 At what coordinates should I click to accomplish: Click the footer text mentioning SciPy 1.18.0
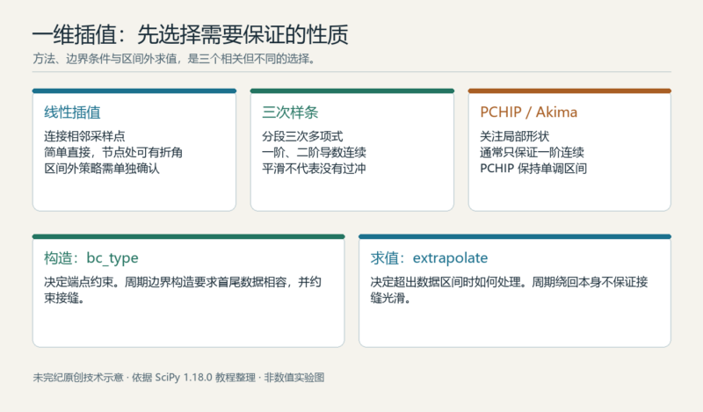click(x=178, y=378)
